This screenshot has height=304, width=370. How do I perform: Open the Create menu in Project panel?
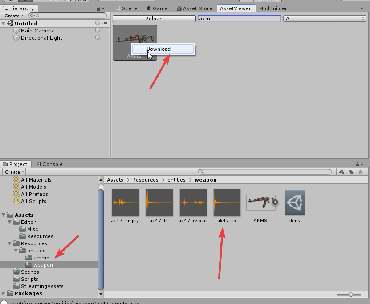coord(14,172)
